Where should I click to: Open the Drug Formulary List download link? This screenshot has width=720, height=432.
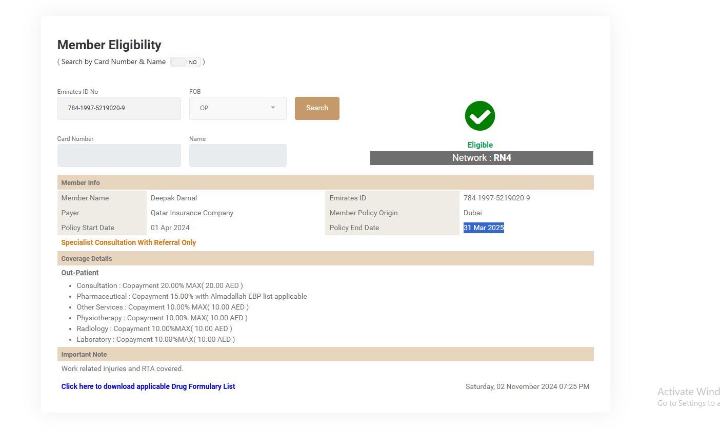click(148, 386)
